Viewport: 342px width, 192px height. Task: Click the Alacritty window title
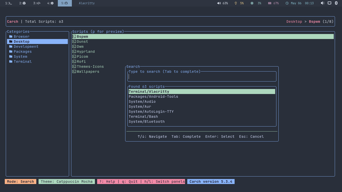click(x=87, y=3)
